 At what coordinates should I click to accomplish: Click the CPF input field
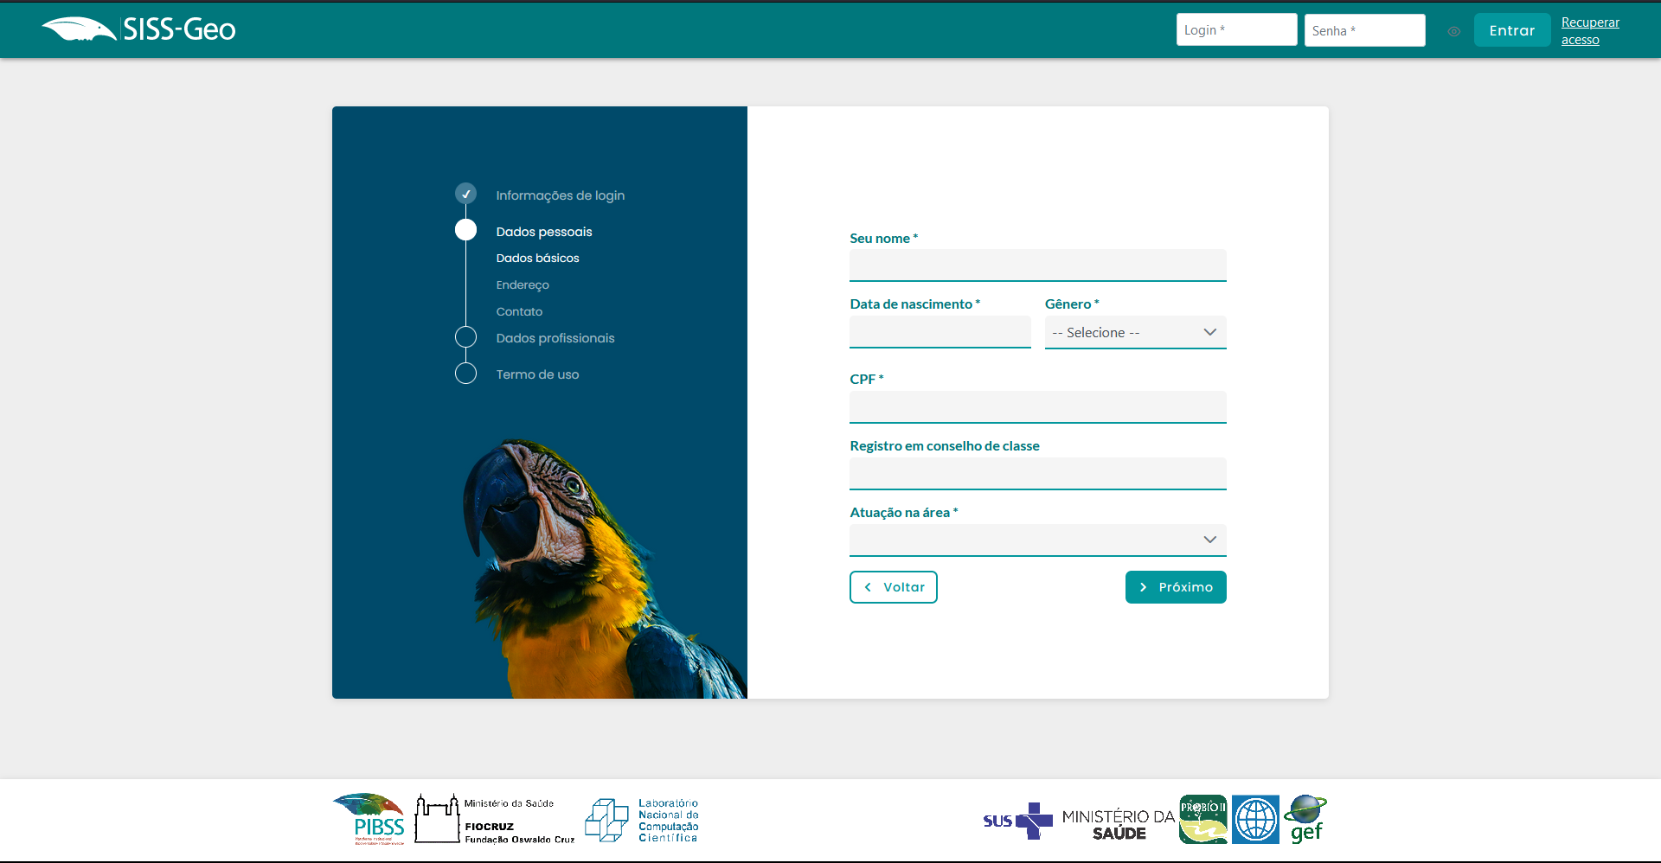click(x=1037, y=406)
